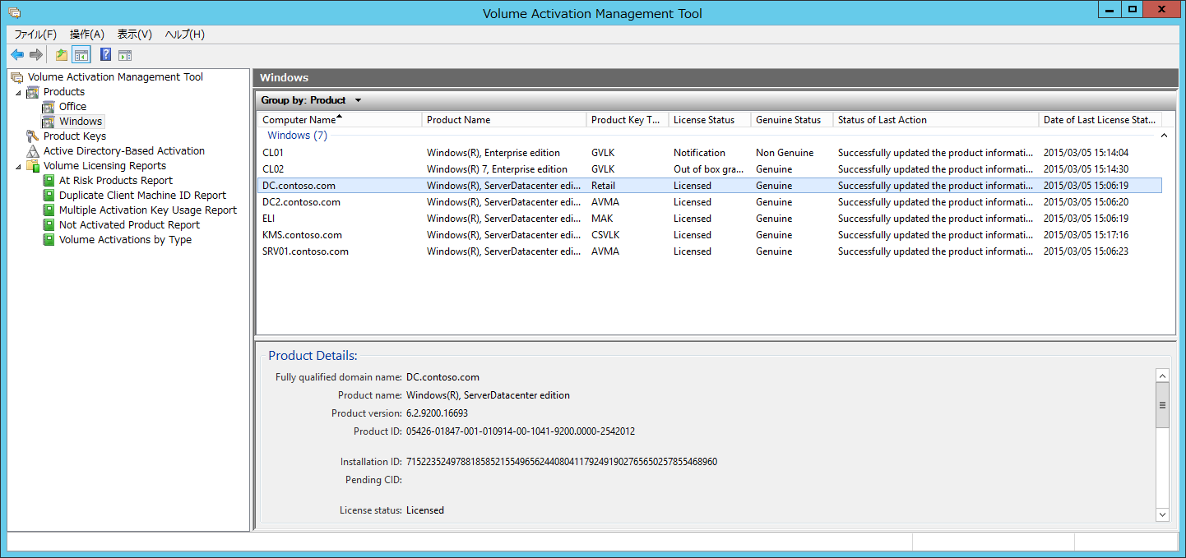The image size is (1186, 558).
Task: Collapse the Volume Licensing Reports tree node
Action: pos(18,166)
